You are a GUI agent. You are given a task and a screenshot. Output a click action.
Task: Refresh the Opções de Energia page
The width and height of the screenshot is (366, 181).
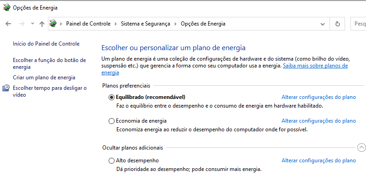pyautogui.click(x=337, y=24)
